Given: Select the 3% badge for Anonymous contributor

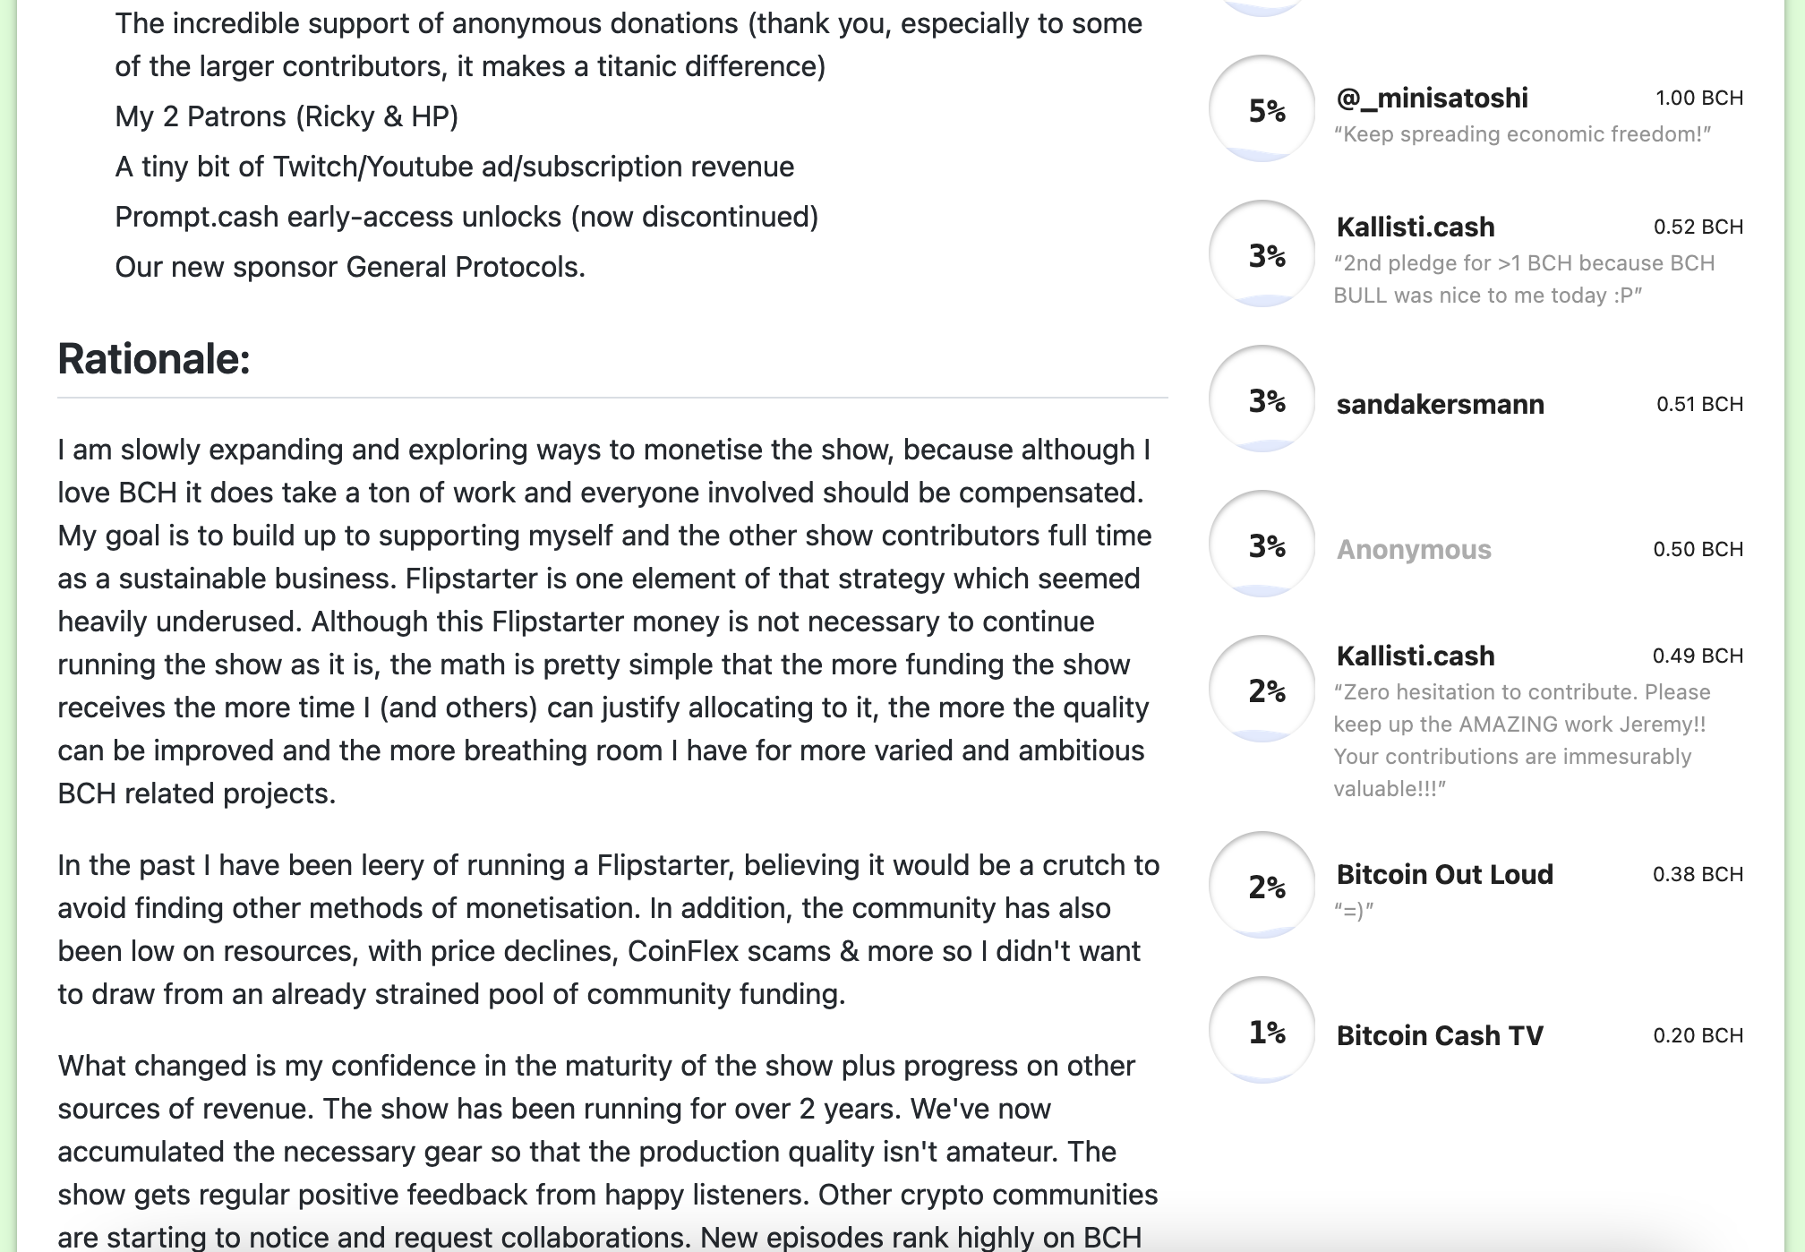Looking at the screenshot, I should coord(1262,545).
